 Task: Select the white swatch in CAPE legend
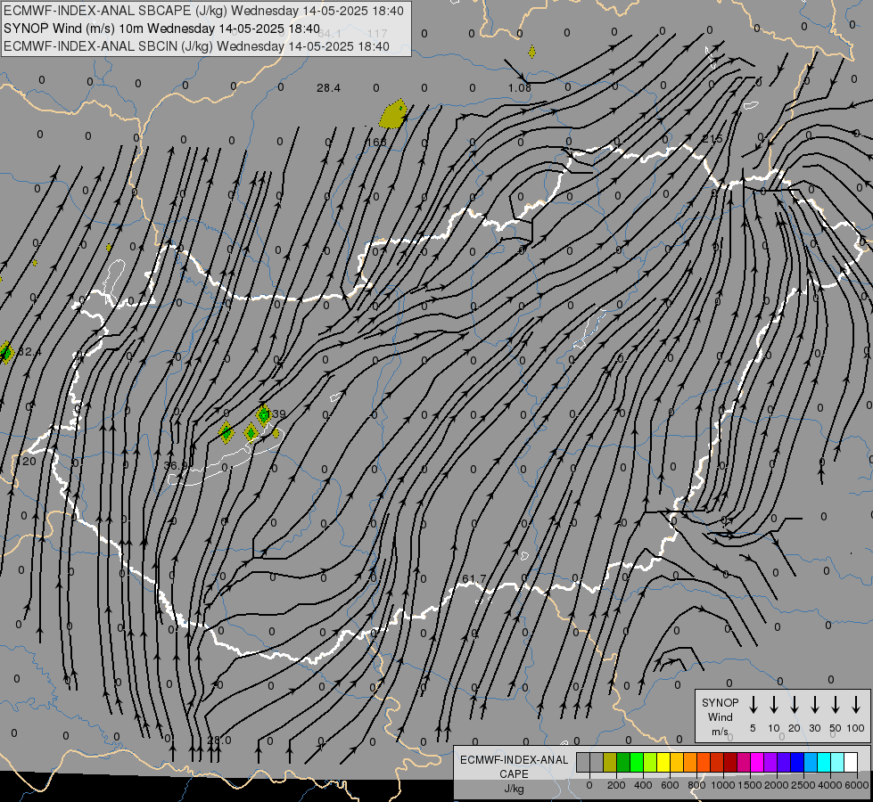pyautogui.click(x=851, y=763)
